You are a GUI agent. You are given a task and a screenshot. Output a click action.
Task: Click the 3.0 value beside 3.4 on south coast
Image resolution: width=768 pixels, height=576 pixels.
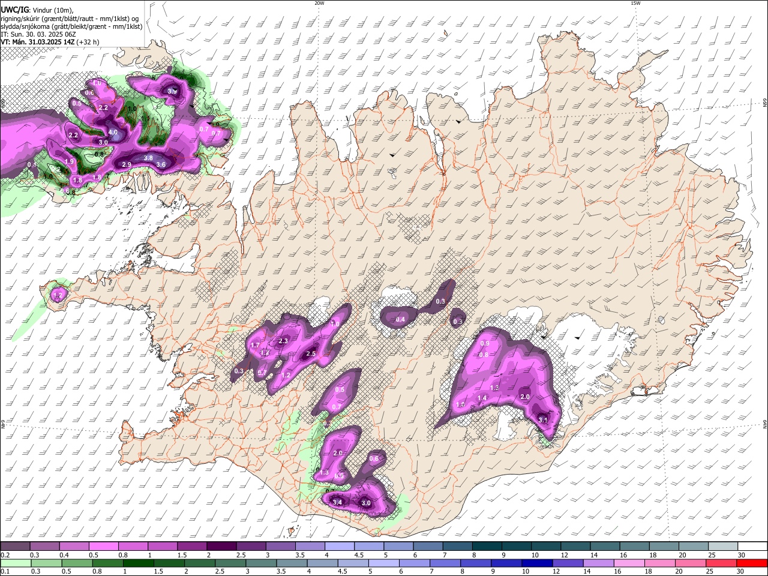(x=366, y=503)
